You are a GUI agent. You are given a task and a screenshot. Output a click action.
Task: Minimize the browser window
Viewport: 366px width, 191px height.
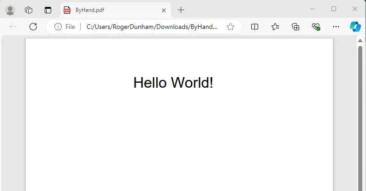313,9
